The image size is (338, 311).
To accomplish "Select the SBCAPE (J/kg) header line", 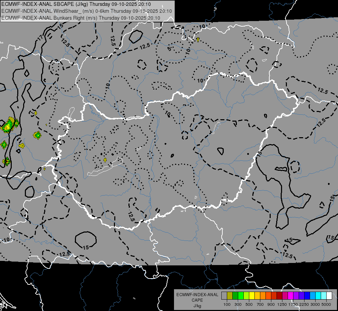I will pos(76,4).
